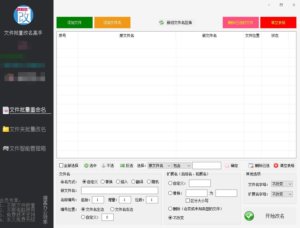
Task: Click the red 清空表格 icon in selection bar
Action: pos(276,165)
